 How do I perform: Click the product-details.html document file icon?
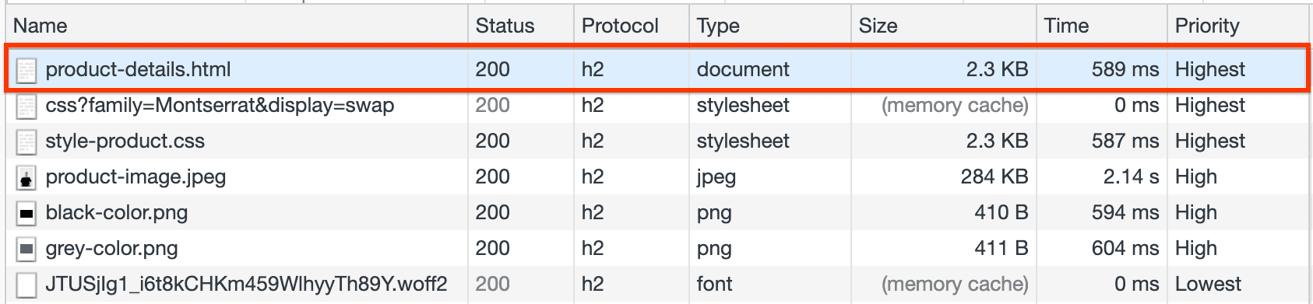[x=26, y=70]
